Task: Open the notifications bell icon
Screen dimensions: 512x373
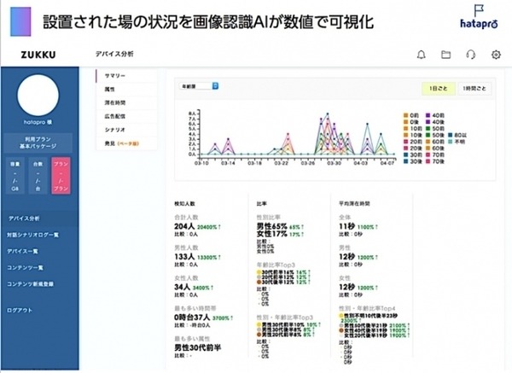Action: (x=421, y=55)
